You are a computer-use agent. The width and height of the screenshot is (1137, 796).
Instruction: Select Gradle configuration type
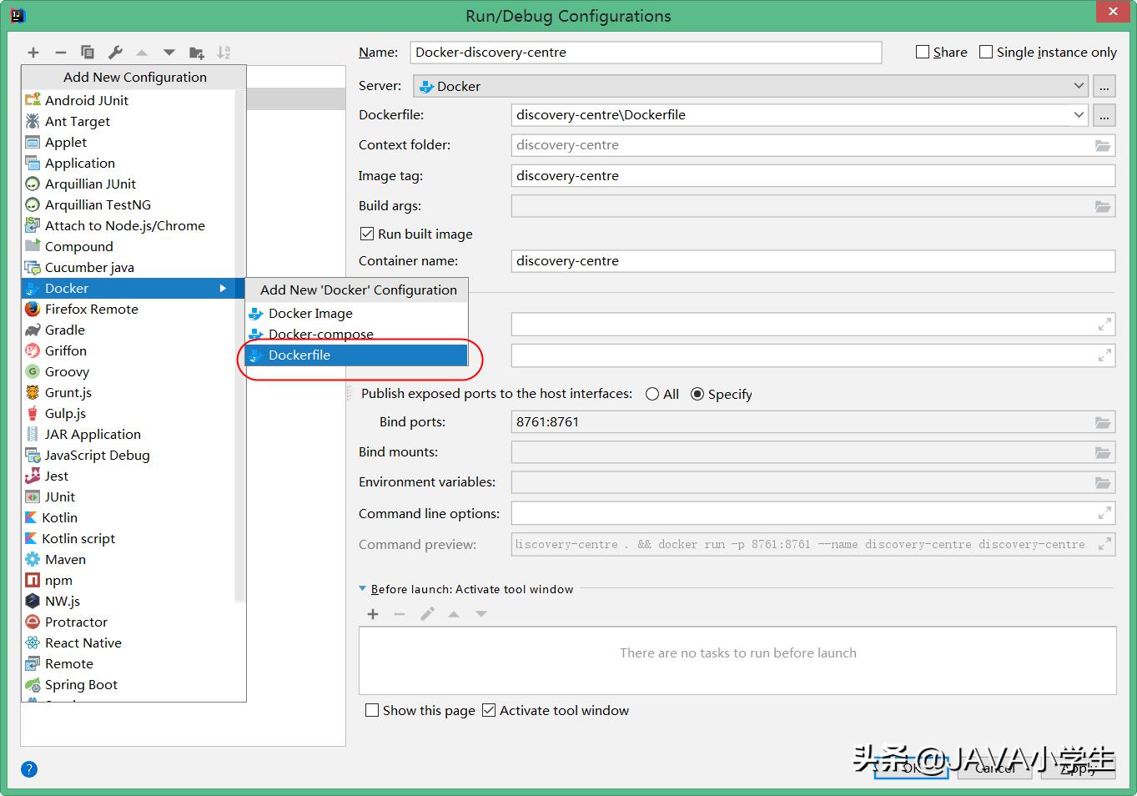coord(128,330)
